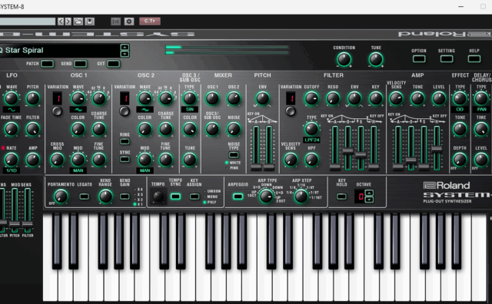The width and height of the screenshot is (492, 304).
Task: Click the LFO waveform display
Action: (x=12, y=110)
